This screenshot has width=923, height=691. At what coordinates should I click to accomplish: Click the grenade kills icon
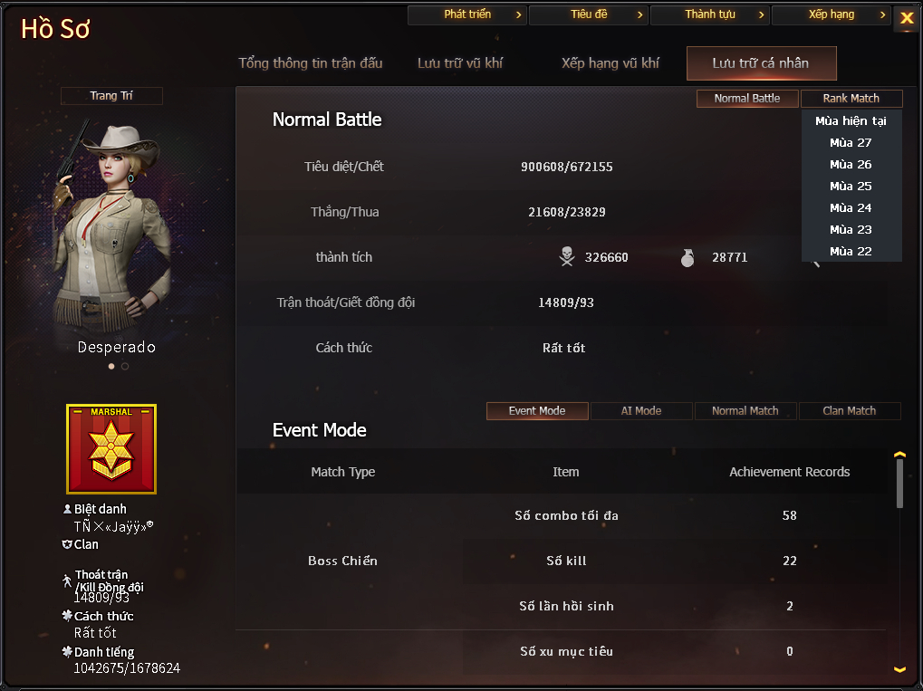coord(687,258)
